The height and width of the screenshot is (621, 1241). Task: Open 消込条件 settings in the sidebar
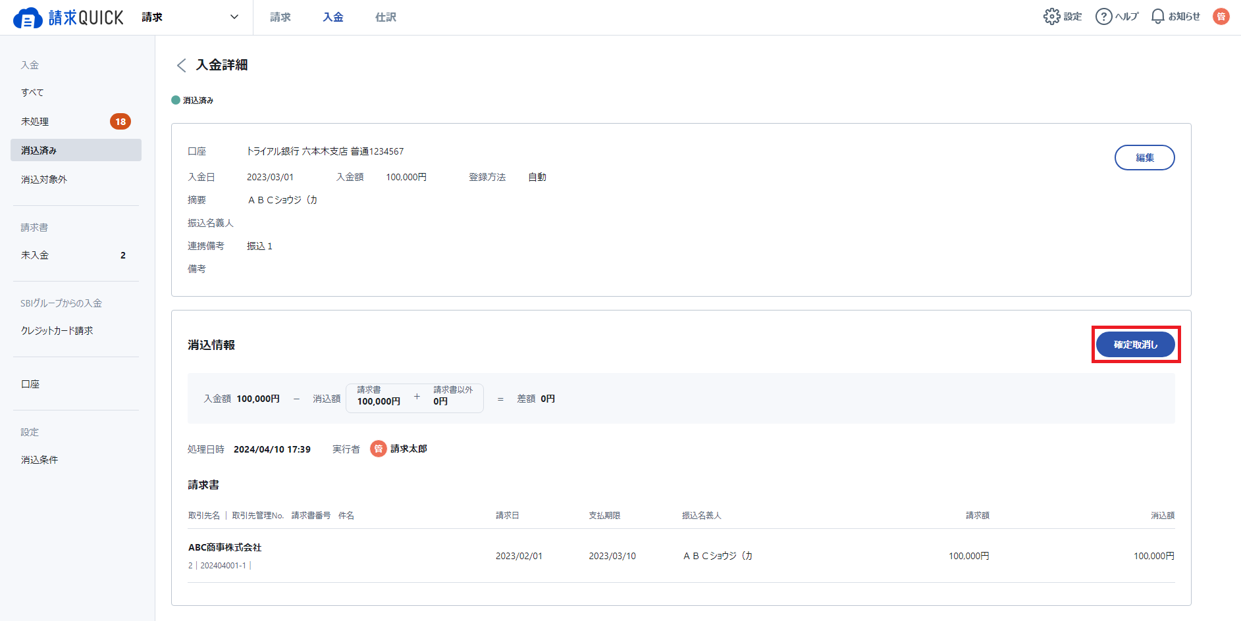point(76,460)
